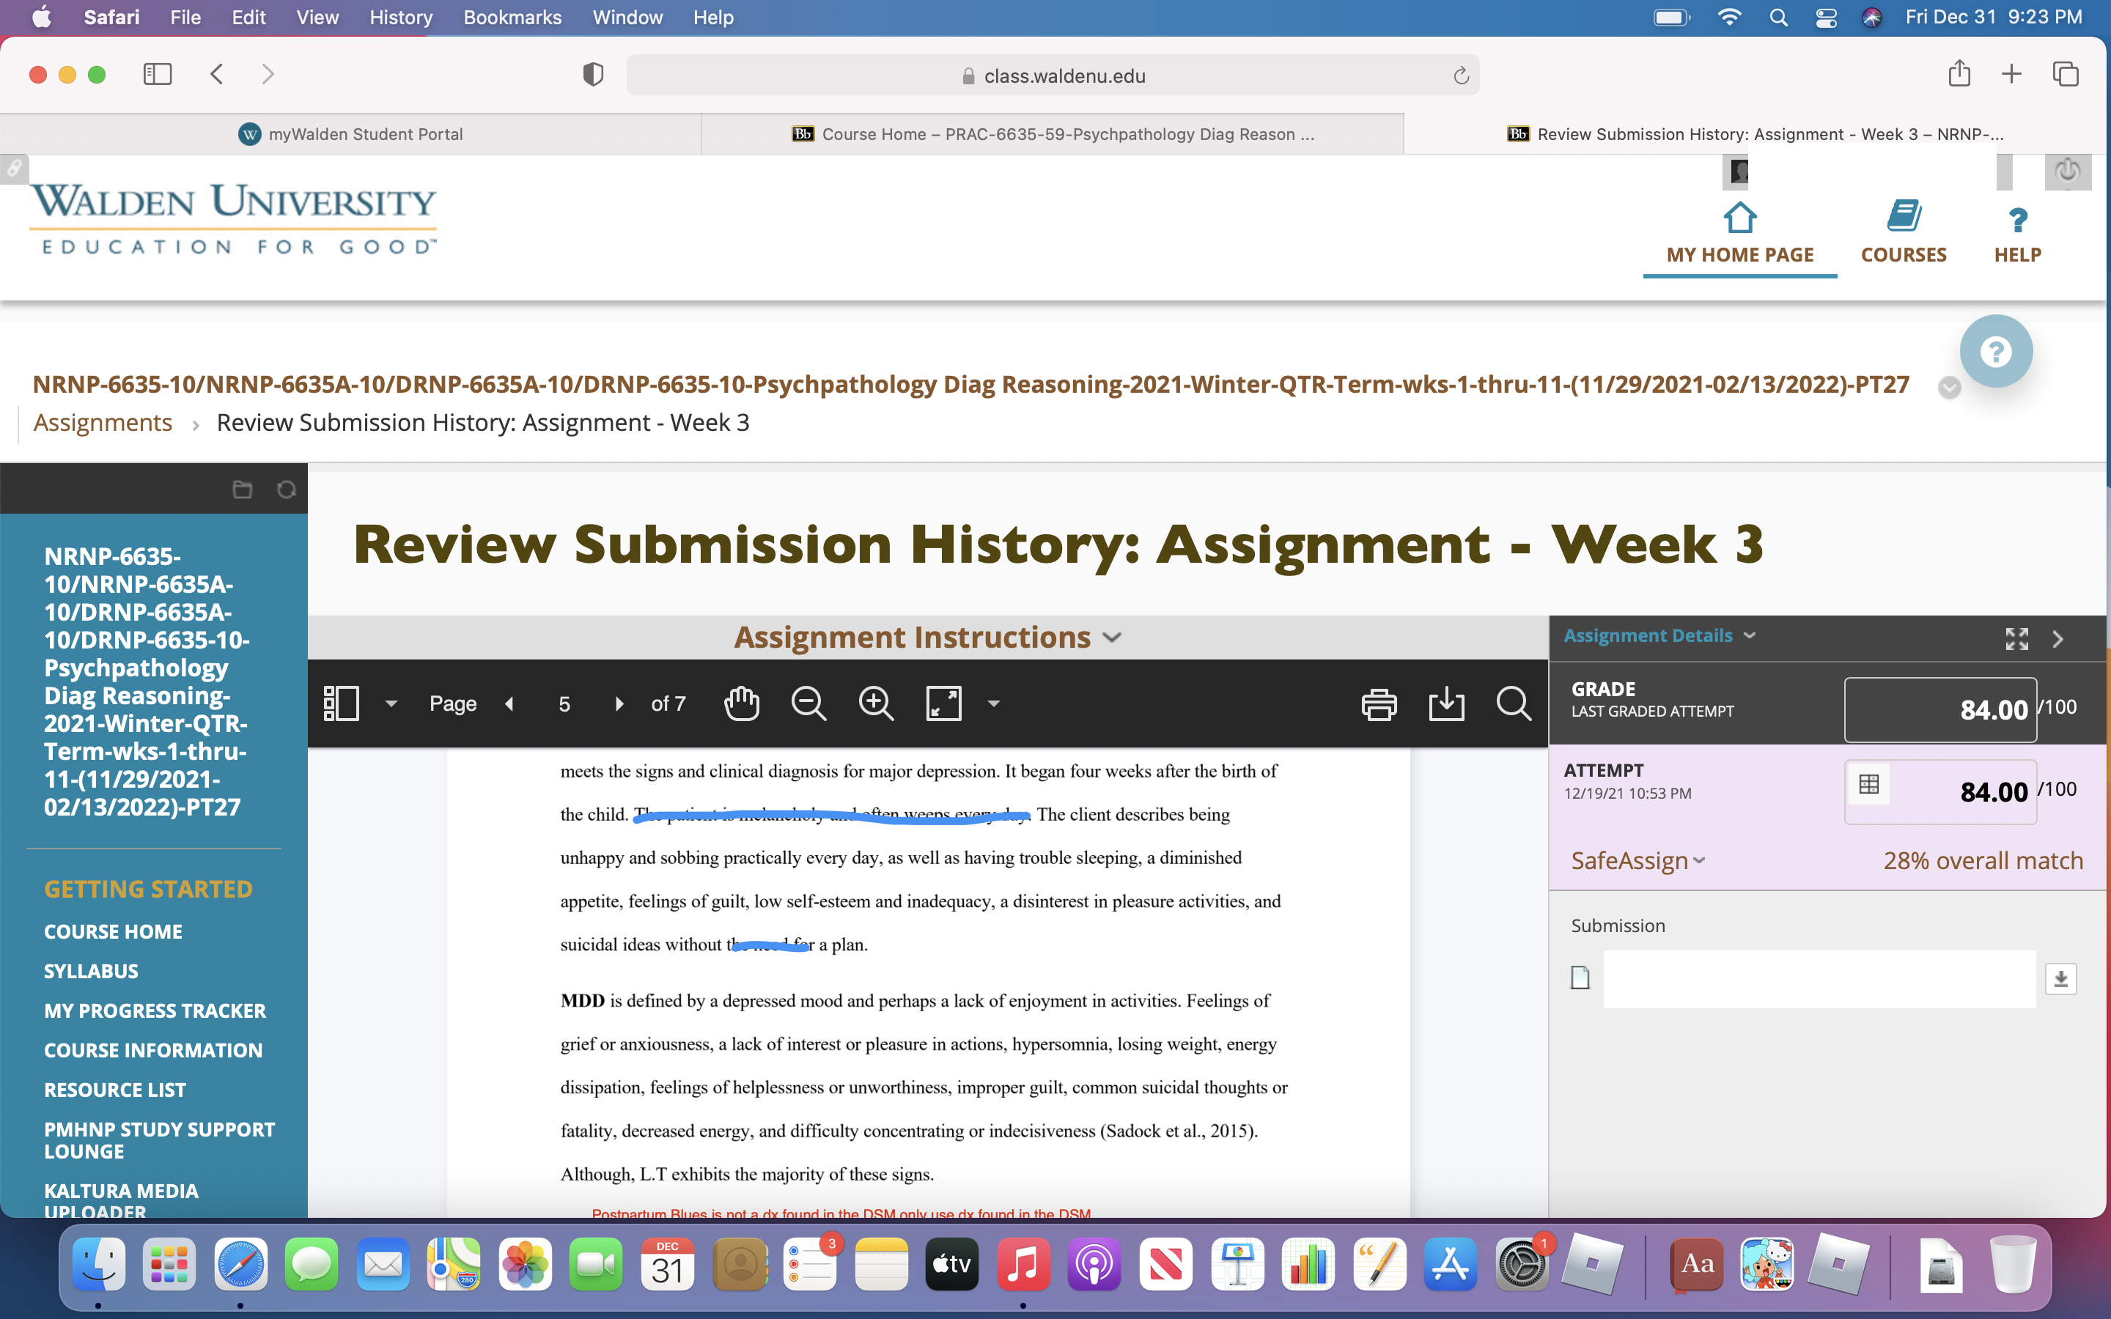Refresh the course menu

click(x=286, y=489)
